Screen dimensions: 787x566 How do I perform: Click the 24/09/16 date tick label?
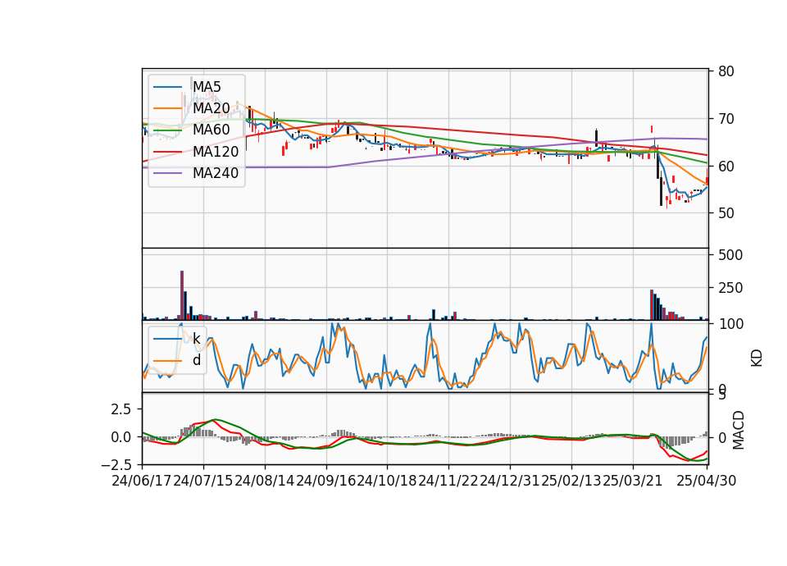(325, 481)
